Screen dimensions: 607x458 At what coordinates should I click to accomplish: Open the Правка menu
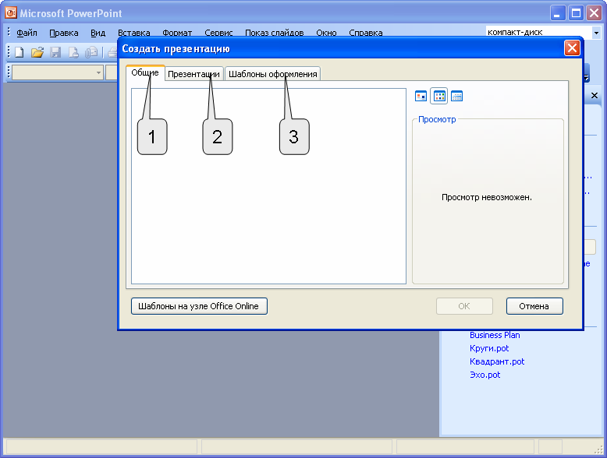pyautogui.click(x=64, y=33)
